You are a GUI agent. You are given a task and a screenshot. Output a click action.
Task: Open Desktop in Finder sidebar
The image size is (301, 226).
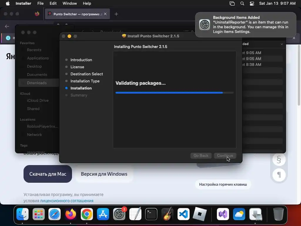34,66
